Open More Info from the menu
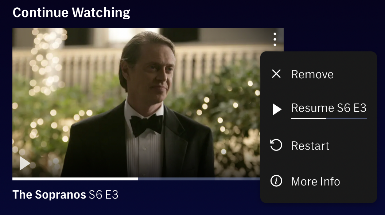 click(318, 181)
